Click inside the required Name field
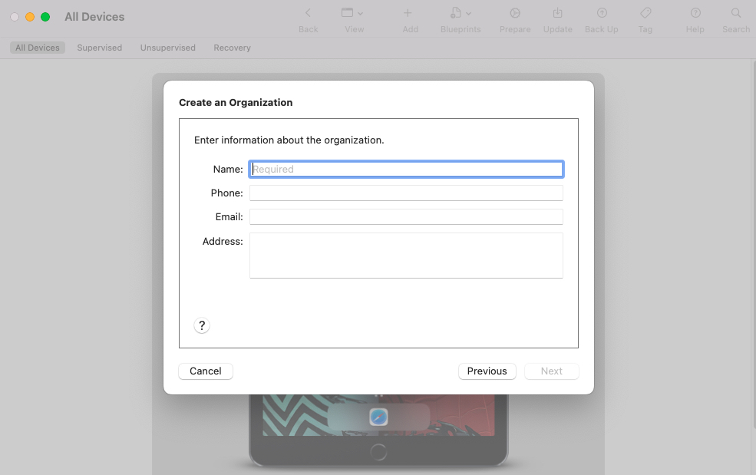Viewport: 756px width, 475px height. (406, 169)
